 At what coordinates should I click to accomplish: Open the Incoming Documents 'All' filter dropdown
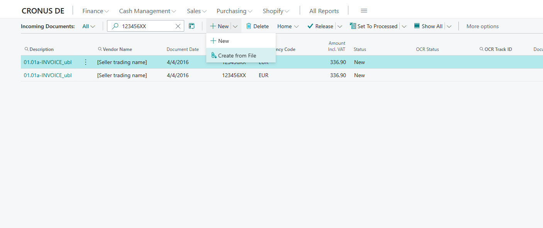(88, 26)
